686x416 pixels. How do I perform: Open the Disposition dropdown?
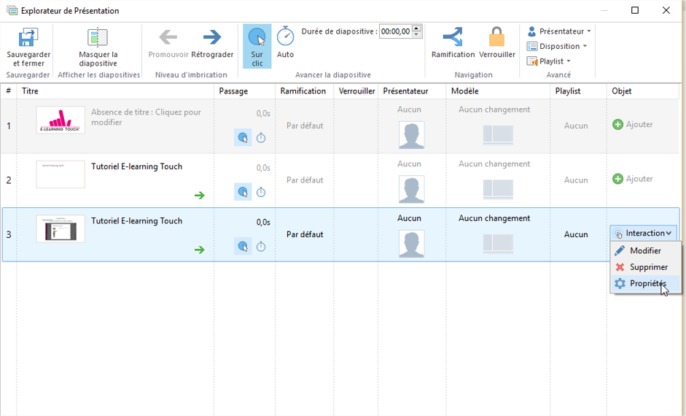pyautogui.click(x=558, y=47)
